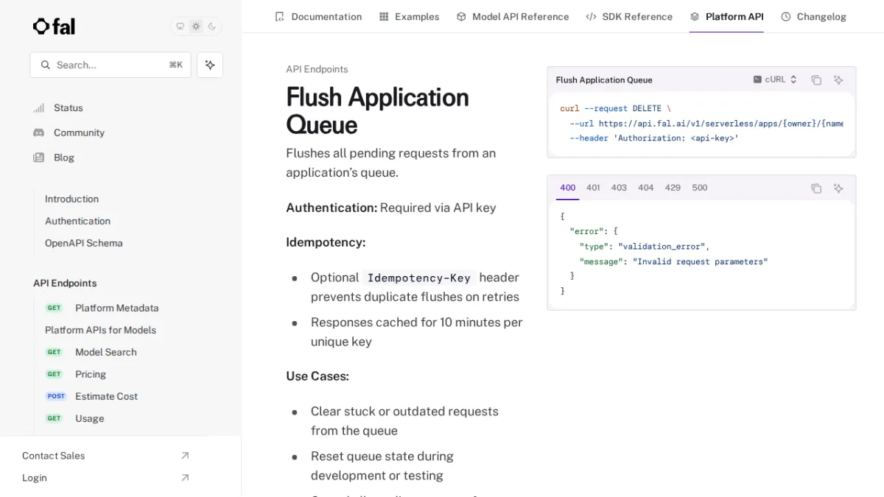Switch to light theme mode
The width and height of the screenshot is (884, 497).
[196, 27]
